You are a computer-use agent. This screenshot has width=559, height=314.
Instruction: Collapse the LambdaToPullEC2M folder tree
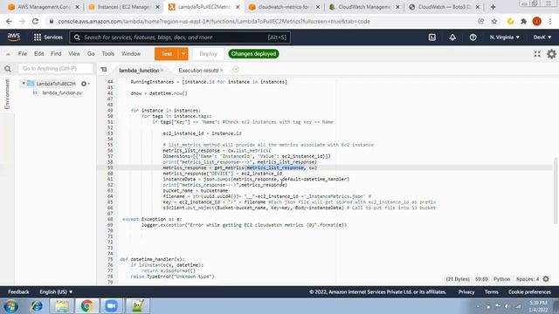coord(24,84)
